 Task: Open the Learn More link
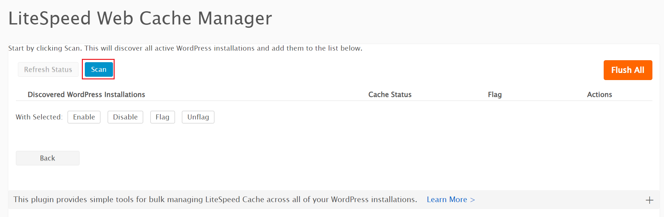tap(451, 199)
